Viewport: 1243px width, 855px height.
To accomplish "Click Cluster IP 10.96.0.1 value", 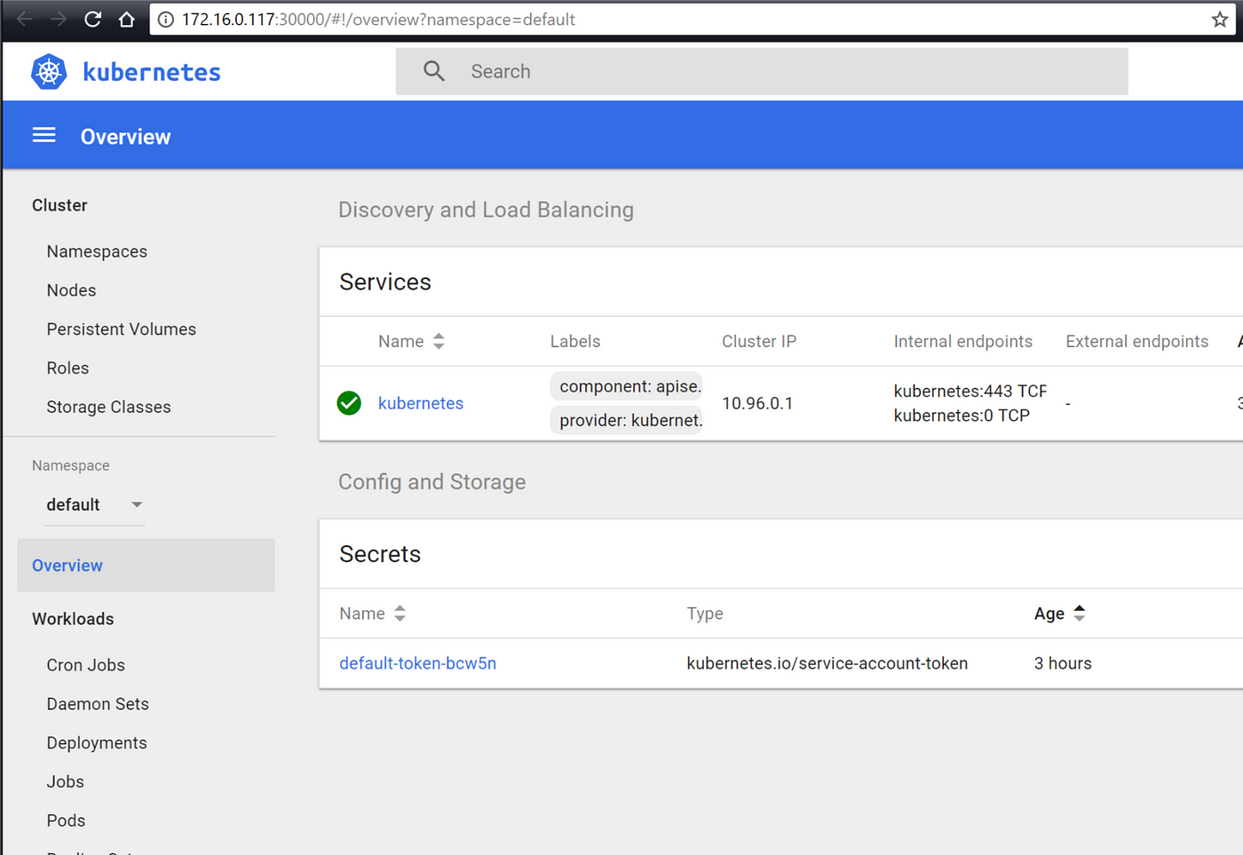I will click(757, 403).
